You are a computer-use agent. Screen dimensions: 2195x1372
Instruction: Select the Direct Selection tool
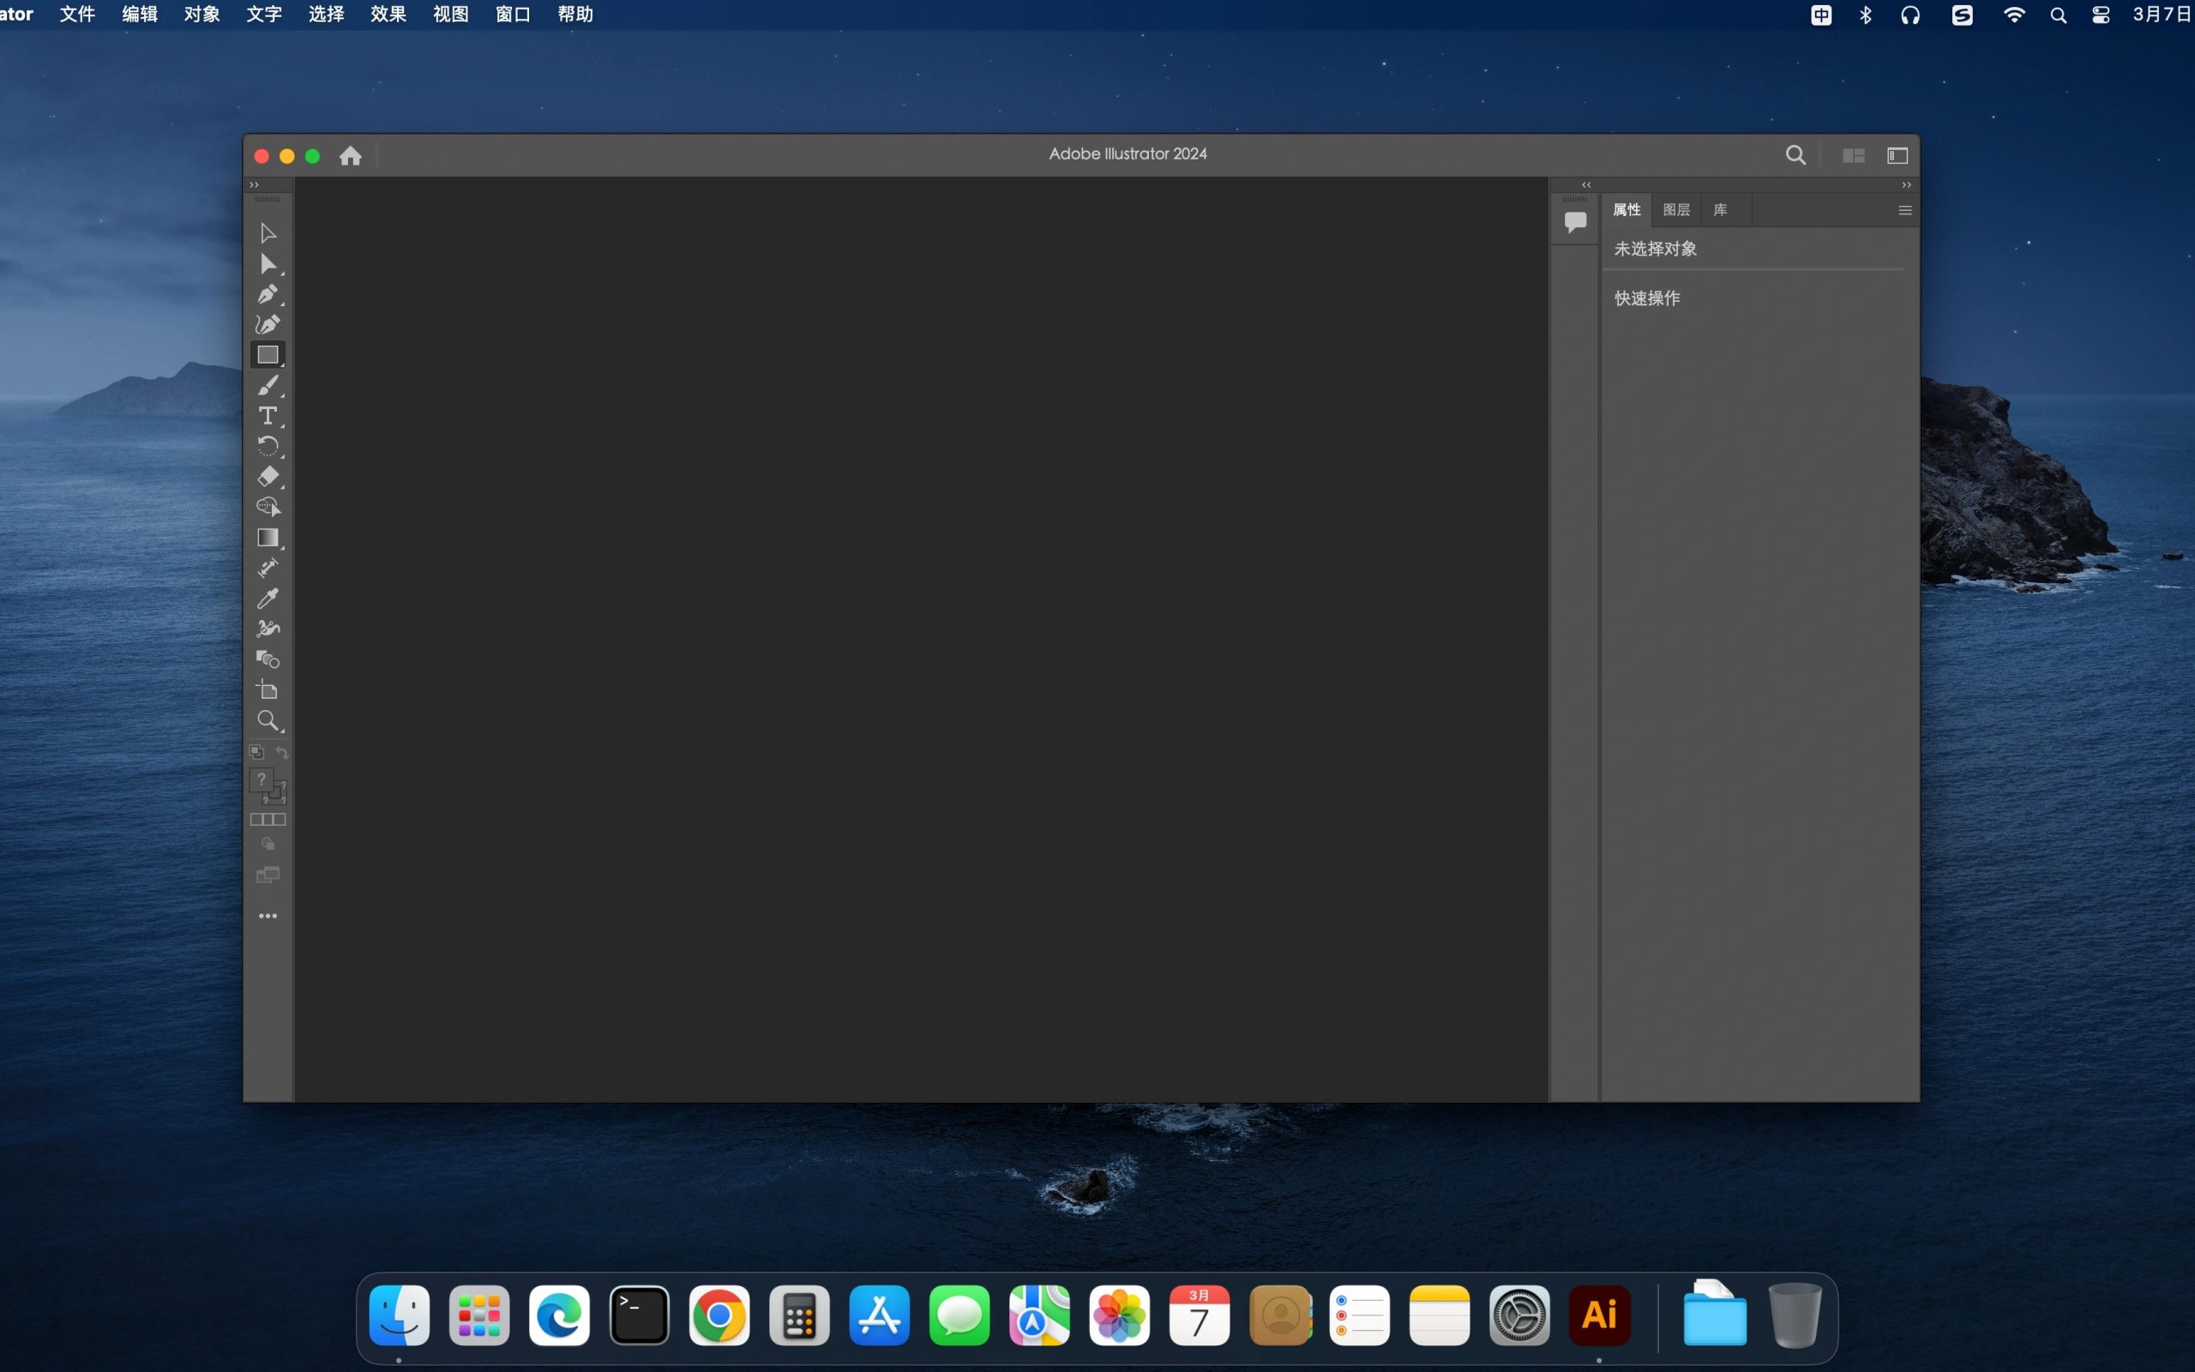click(x=268, y=264)
